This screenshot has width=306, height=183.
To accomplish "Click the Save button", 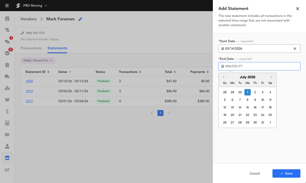I will click(x=286, y=173).
